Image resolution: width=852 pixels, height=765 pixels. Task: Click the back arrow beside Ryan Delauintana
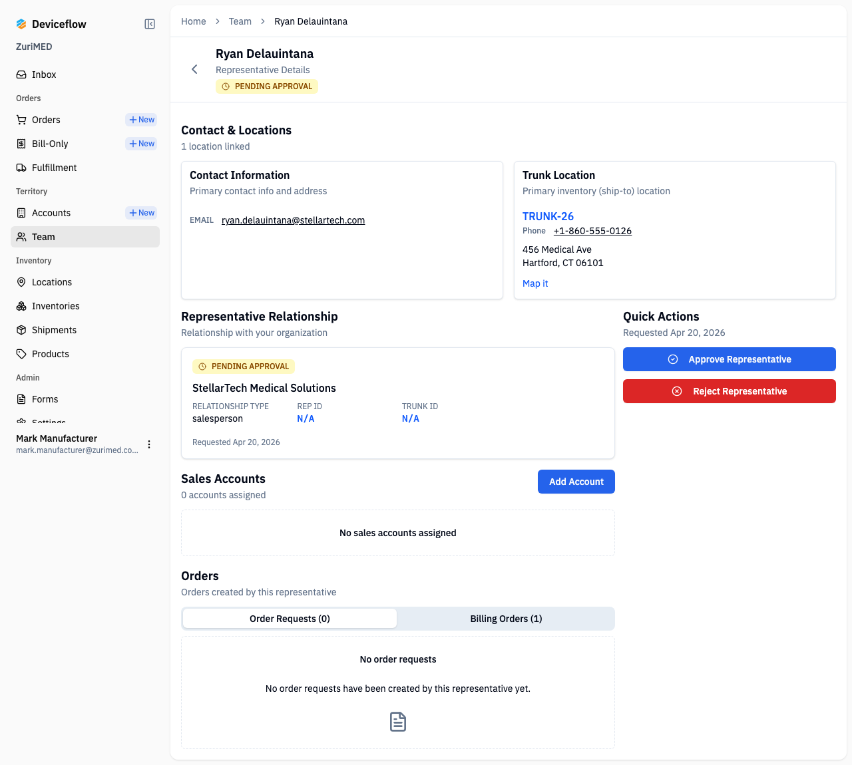pyautogui.click(x=194, y=69)
